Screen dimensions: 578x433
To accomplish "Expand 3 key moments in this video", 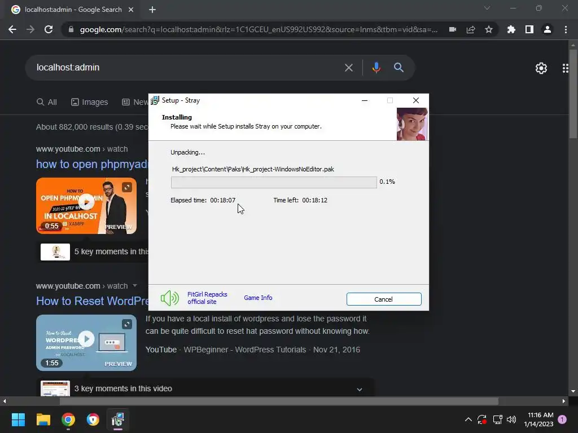I will click(x=360, y=389).
